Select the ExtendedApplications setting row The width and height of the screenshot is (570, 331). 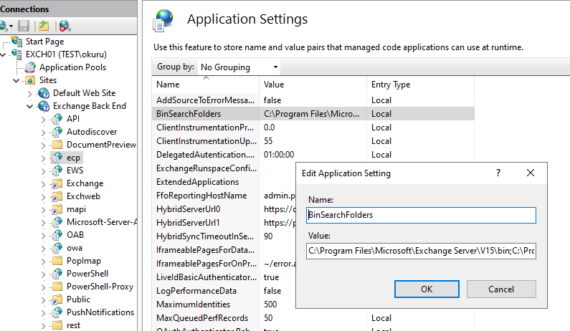[x=224, y=182]
